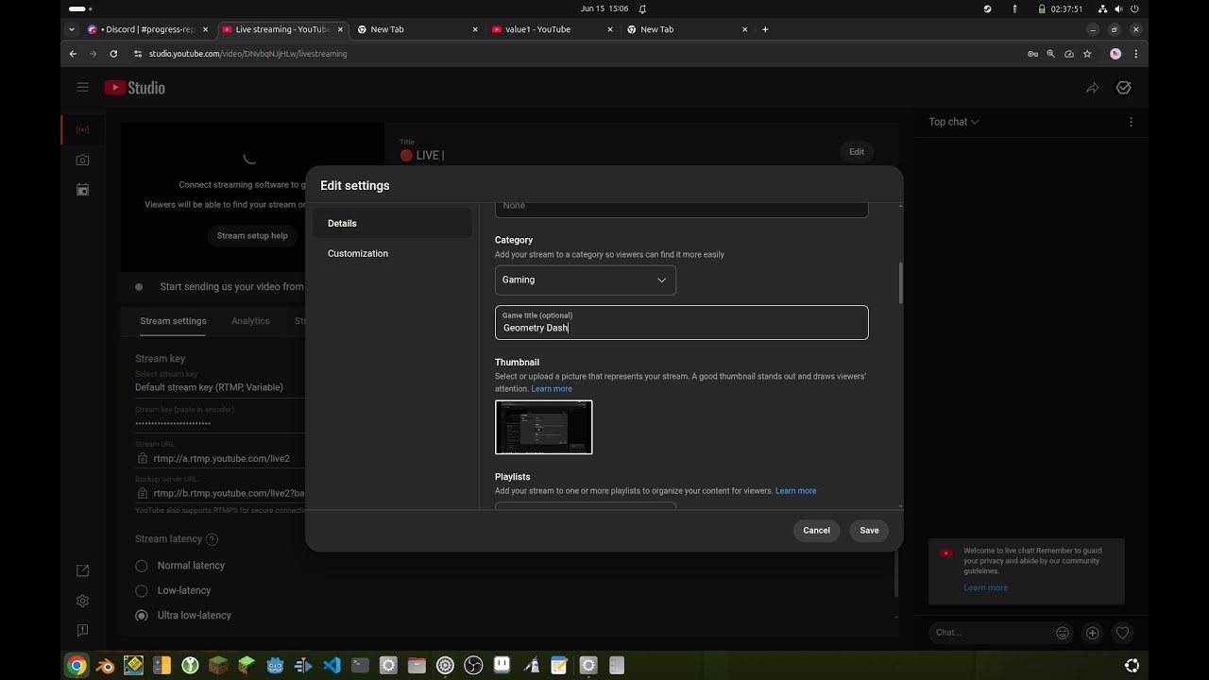Screen dimensions: 1209x680
Task: Bookmark this page with the star icon
Action: point(1087,54)
